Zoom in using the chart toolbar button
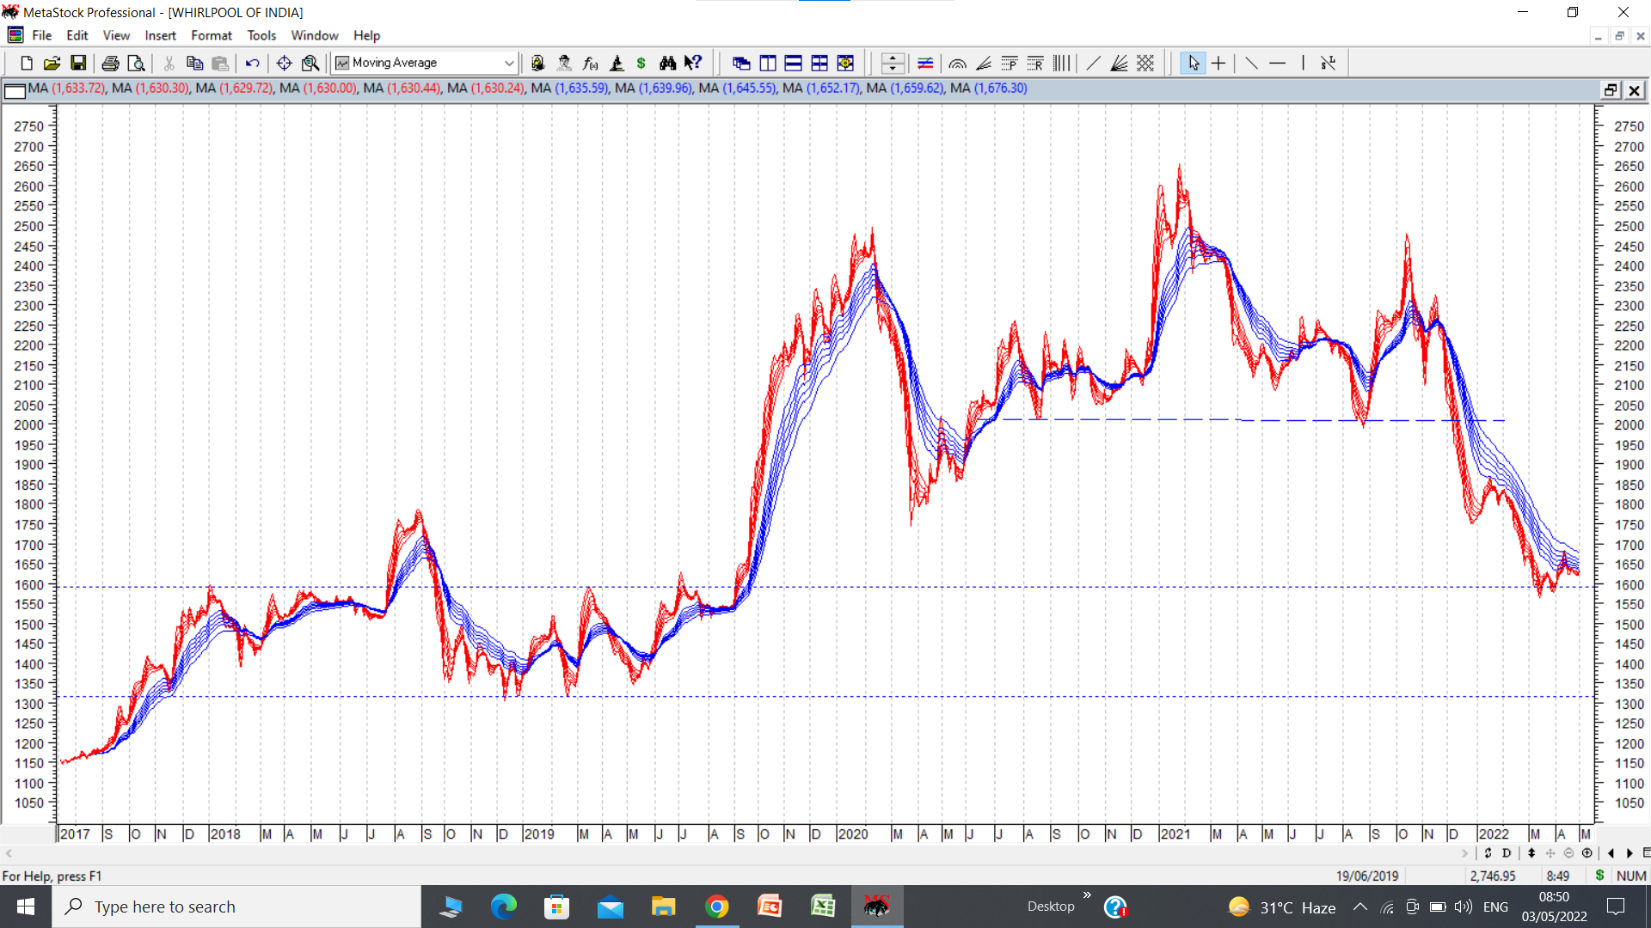 [1587, 853]
